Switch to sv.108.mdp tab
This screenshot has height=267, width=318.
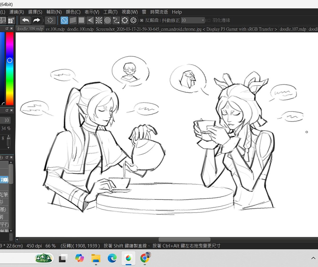tap(55, 29)
